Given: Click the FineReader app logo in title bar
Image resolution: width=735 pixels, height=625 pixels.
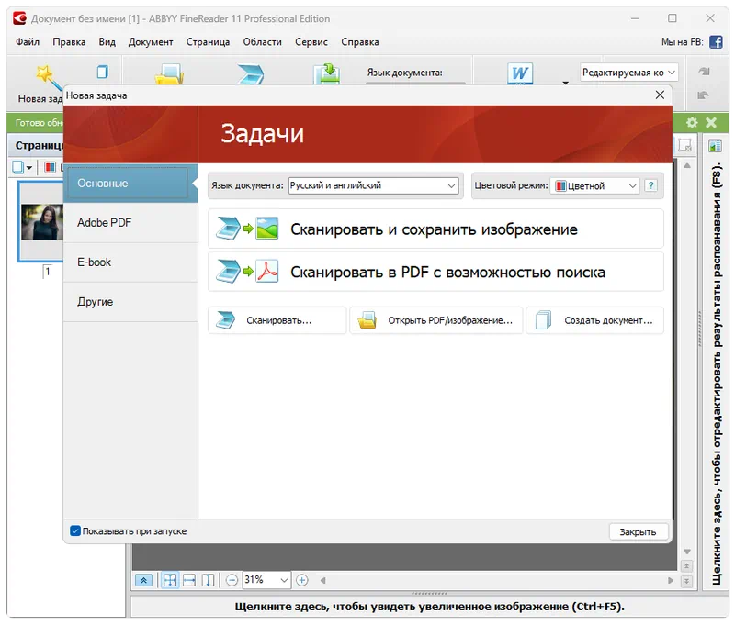Looking at the screenshot, I should [x=19, y=18].
